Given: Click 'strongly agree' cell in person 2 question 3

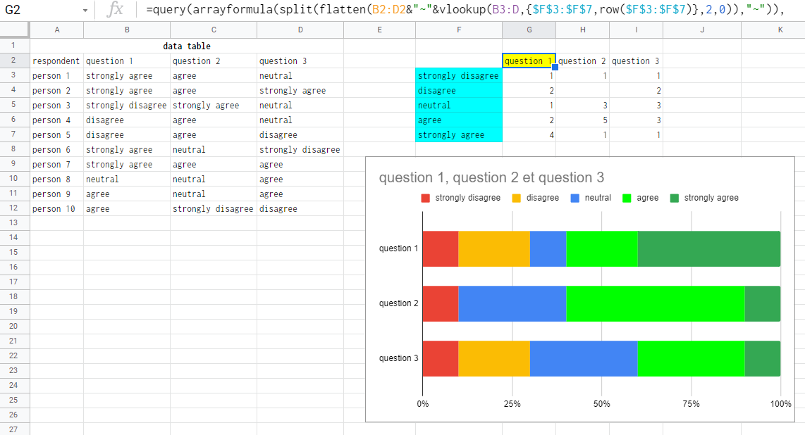Looking at the screenshot, I should point(300,91).
